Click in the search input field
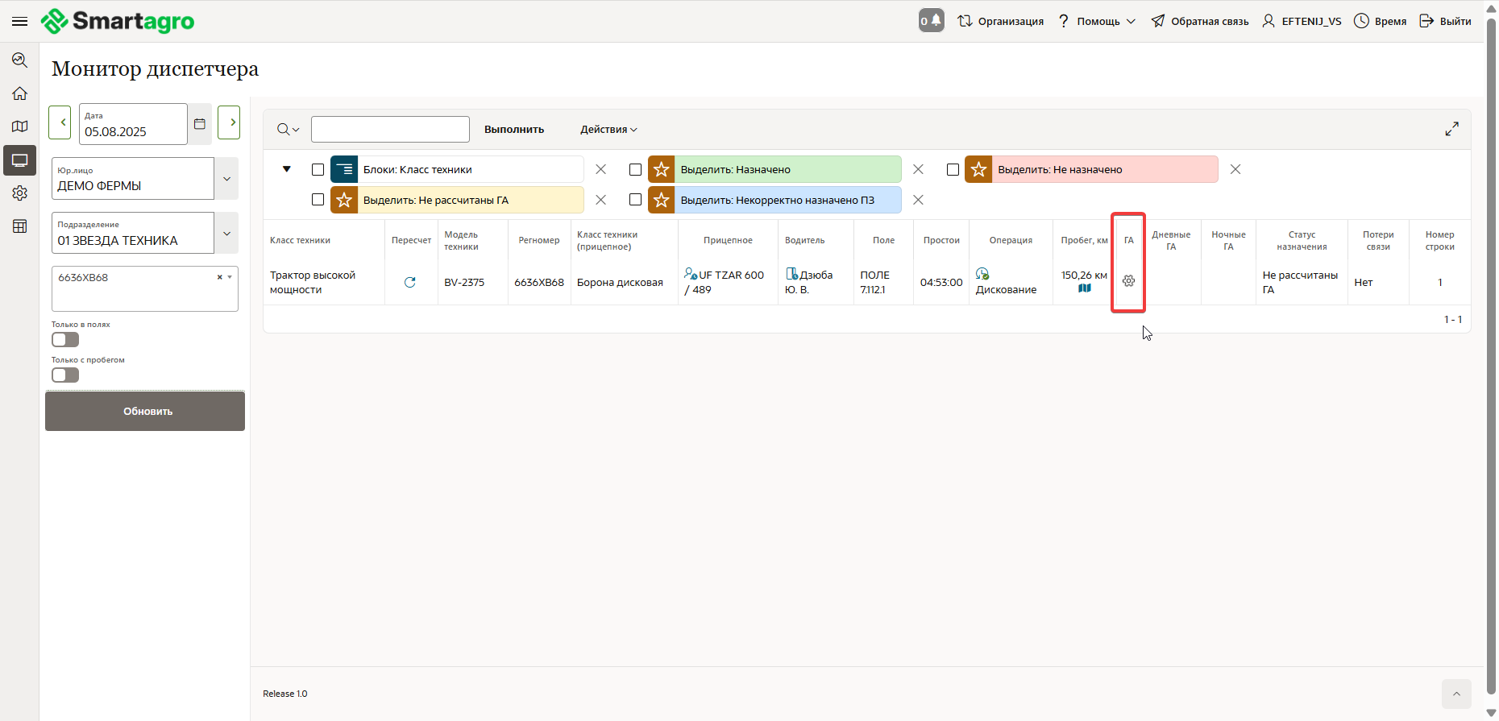The height and width of the screenshot is (721, 1499). click(x=390, y=130)
